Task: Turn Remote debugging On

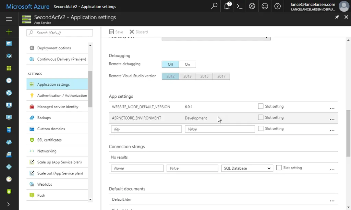Action: pyautogui.click(x=187, y=64)
